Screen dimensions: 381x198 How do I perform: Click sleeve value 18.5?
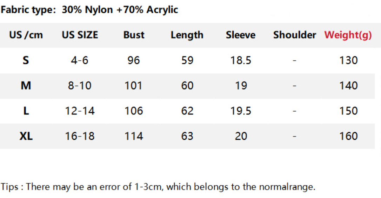click(x=241, y=60)
